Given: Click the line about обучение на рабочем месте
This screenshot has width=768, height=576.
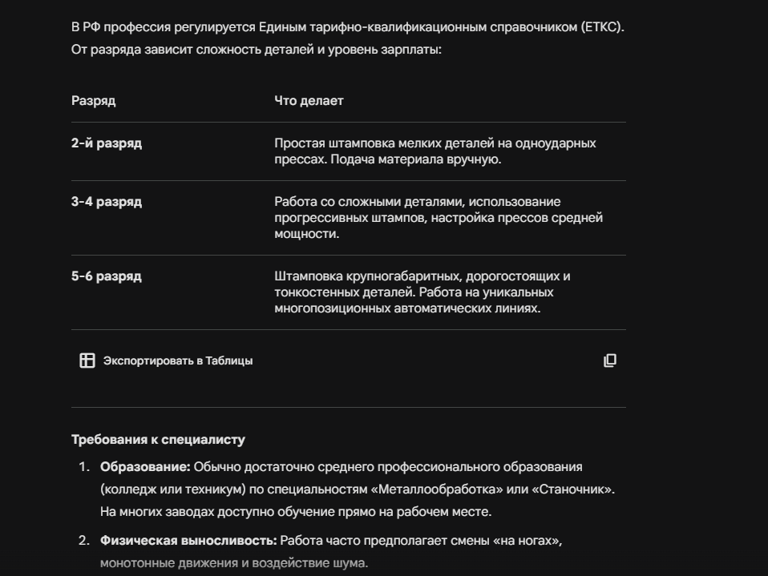Looking at the screenshot, I should 296,512.
